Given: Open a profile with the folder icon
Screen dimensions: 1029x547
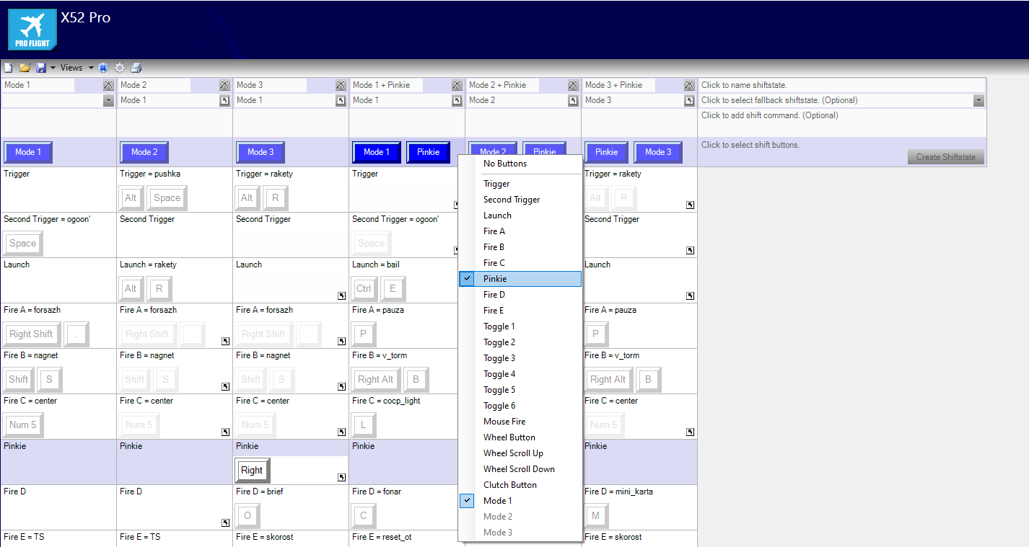Looking at the screenshot, I should point(25,68).
